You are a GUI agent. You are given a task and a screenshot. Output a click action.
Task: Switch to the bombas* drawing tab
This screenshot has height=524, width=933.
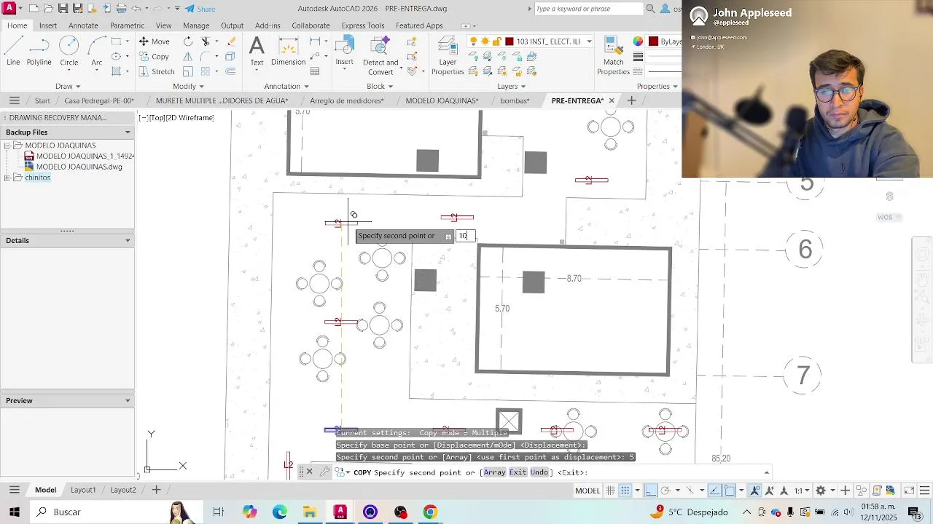[x=515, y=100]
